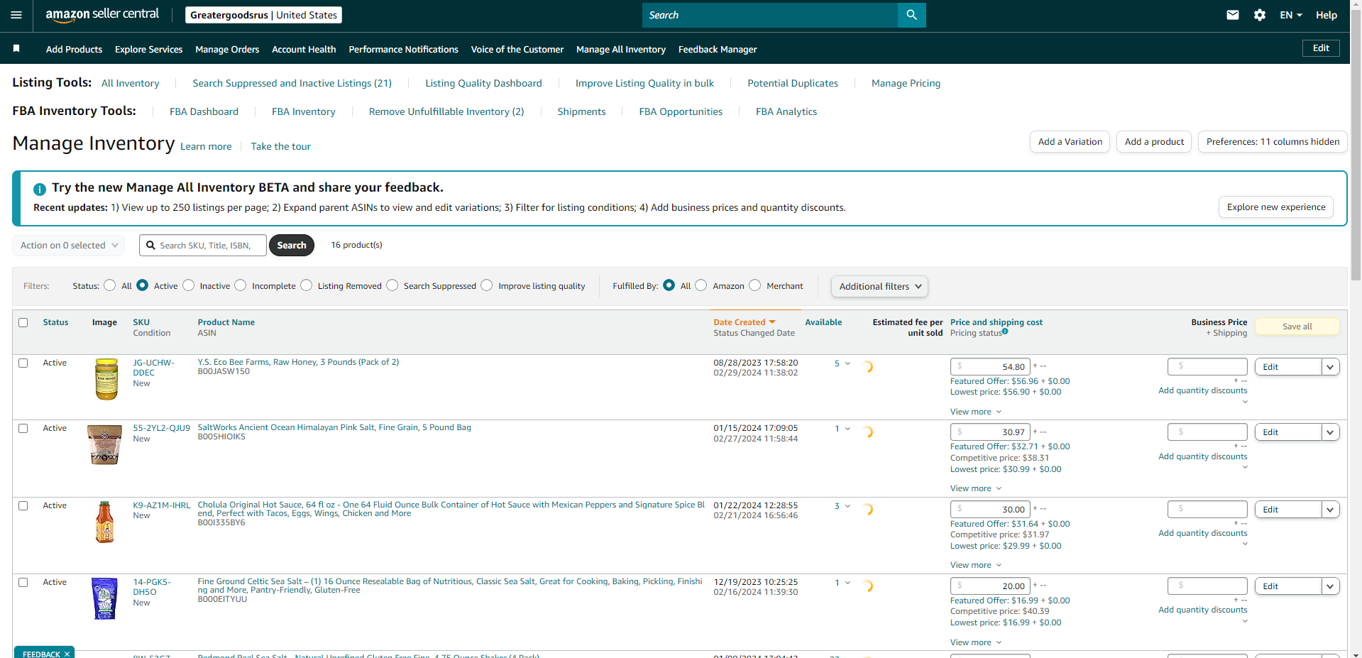Choose Status filter Listing Removed
The image size is (1362, 658).
(306, 285)
